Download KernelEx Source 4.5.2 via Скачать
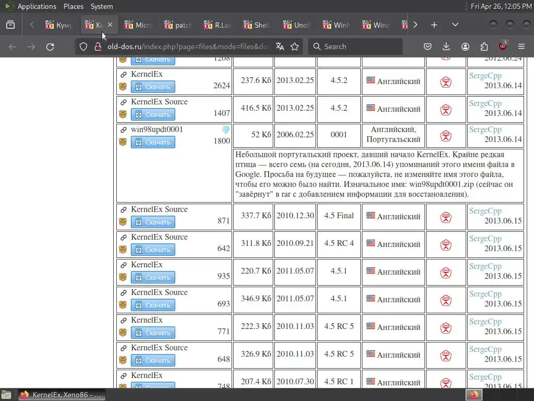534x401 pixels. [153, 114]
